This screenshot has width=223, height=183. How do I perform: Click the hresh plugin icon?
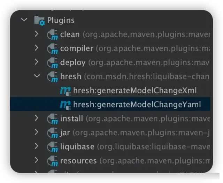(53, 77)
